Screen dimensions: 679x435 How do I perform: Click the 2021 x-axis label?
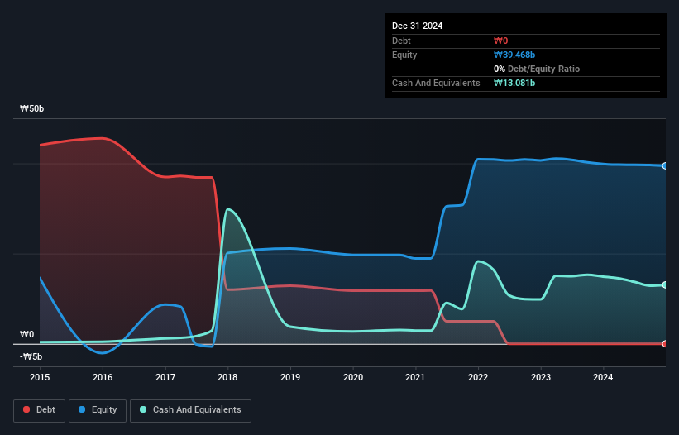[x=415, y=377]
